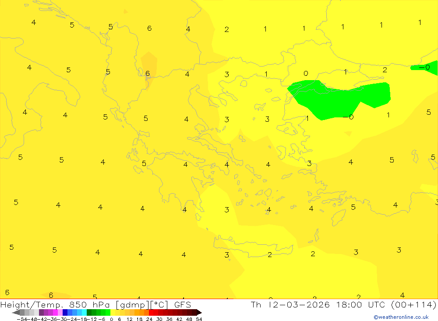The image size is (438, 321).
Task: Pick the bright red swatch on the scale
Action: [151, 313]
